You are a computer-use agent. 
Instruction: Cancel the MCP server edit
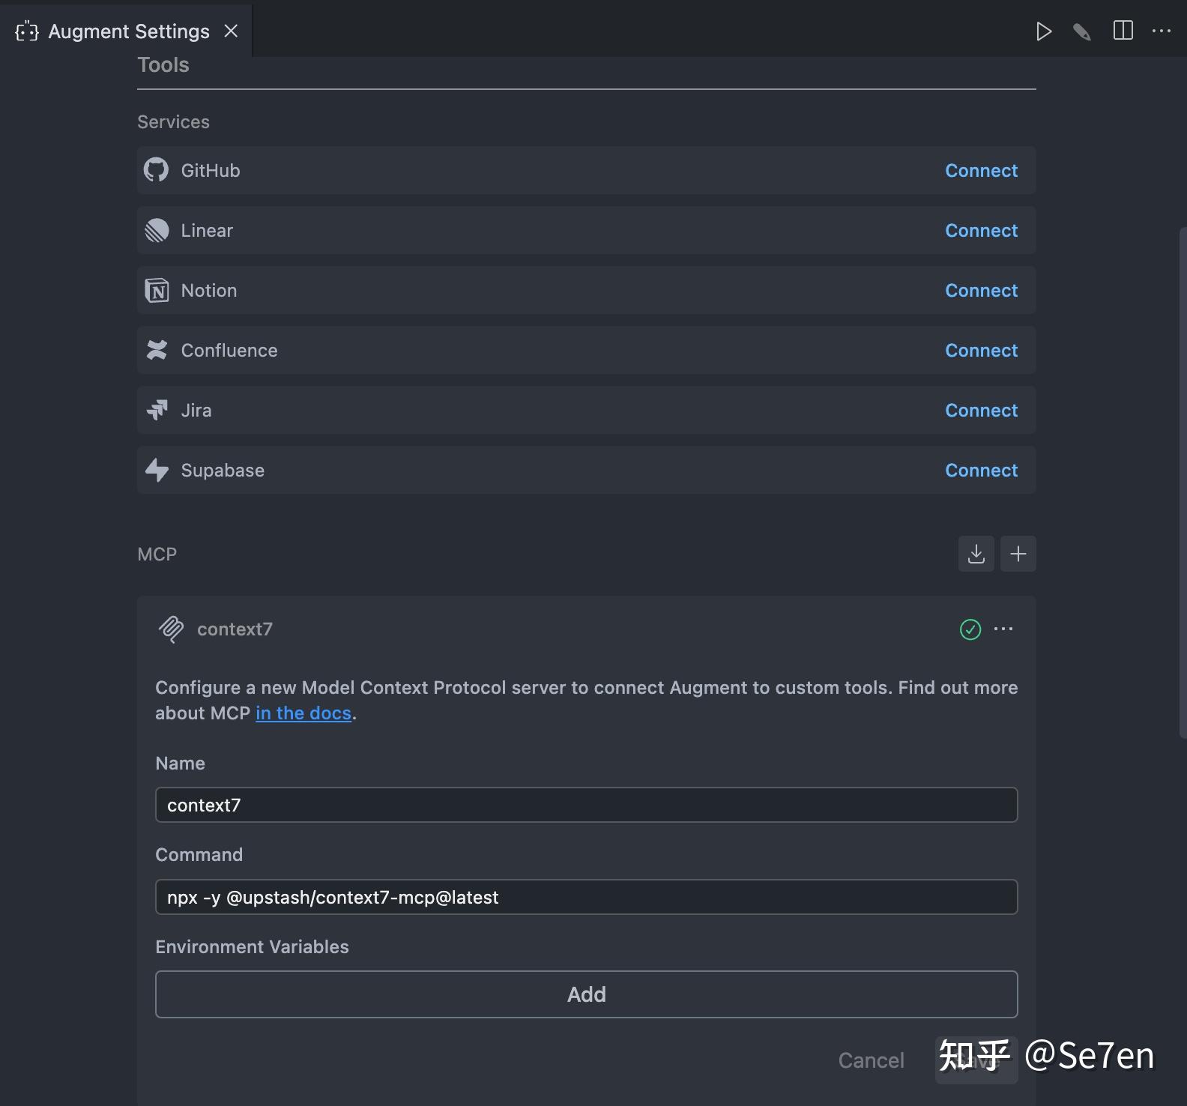coord(871,1060)
